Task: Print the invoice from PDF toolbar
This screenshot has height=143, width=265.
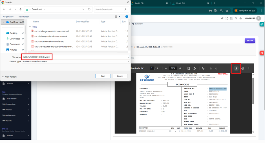Action: 242,68
